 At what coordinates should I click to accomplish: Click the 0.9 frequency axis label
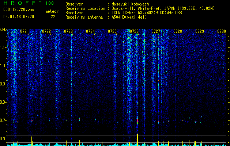click(3, 84)
